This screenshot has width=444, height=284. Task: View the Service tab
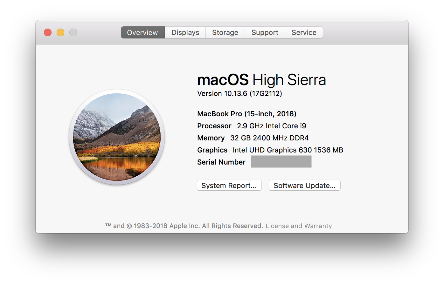click(x=304, y=32)
